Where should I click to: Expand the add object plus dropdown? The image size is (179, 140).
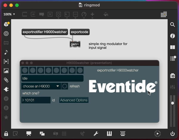click(92, 18)
